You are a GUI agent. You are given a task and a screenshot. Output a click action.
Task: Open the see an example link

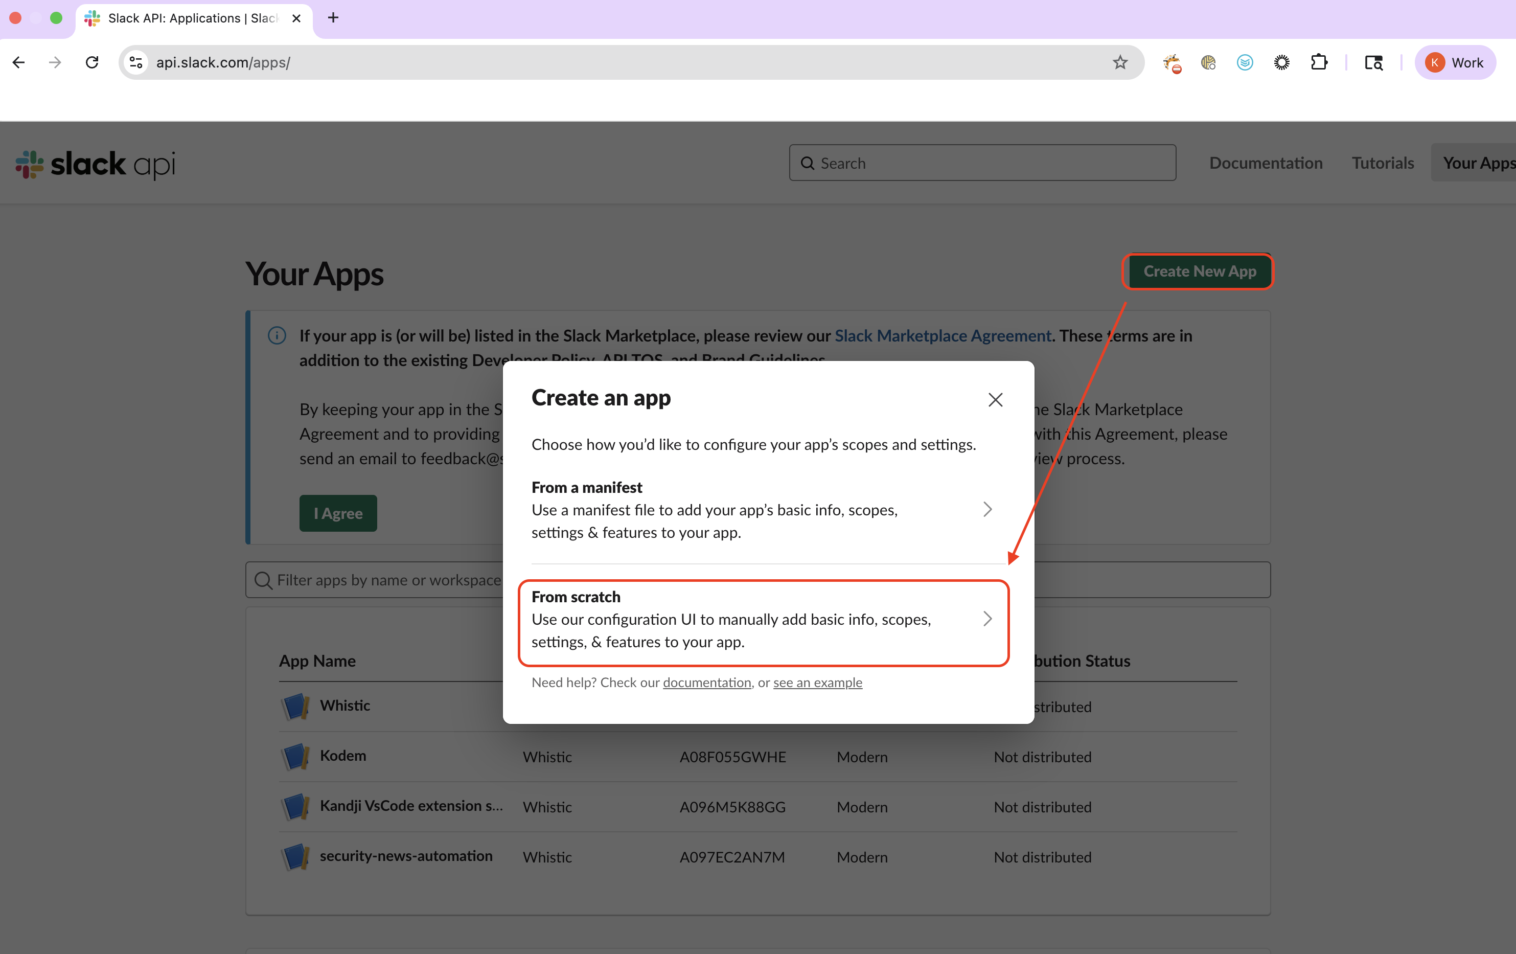[x=817, y=683]
